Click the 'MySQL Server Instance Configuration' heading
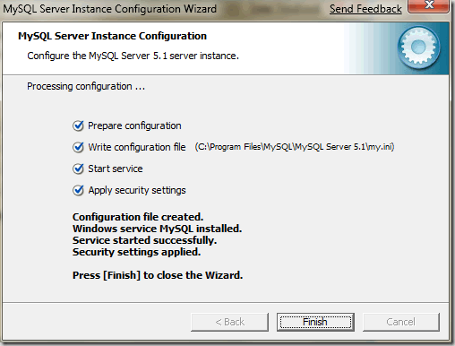The height and width of the screenshot is (346, 455). (112, 36)
